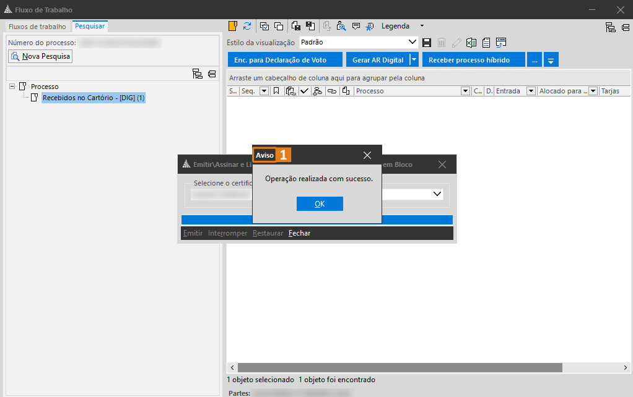Click the lined document report icon
Screen dimensions: 633x397
(x=486, y=42)
